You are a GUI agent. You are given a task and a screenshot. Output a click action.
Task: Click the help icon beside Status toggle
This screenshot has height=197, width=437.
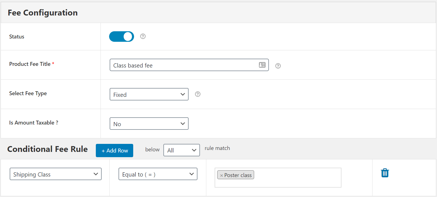(x=143, y=36)
